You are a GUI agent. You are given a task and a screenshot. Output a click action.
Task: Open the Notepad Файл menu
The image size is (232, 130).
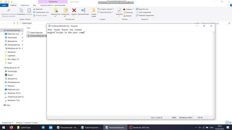tap(50, 30)
